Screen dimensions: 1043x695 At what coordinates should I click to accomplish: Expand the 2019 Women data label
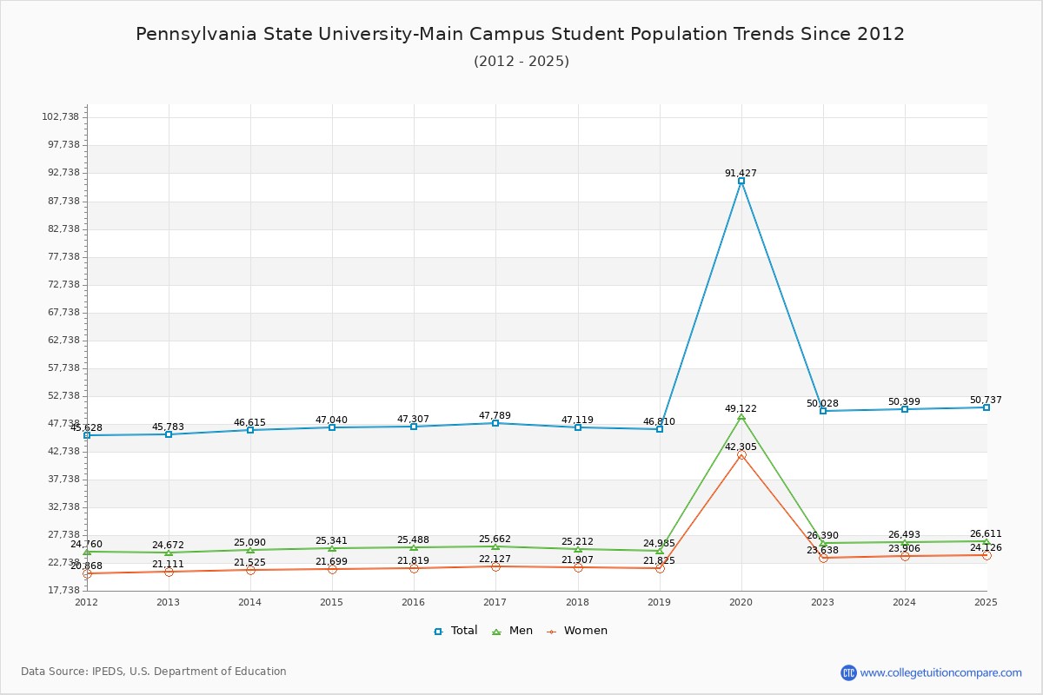660,561
